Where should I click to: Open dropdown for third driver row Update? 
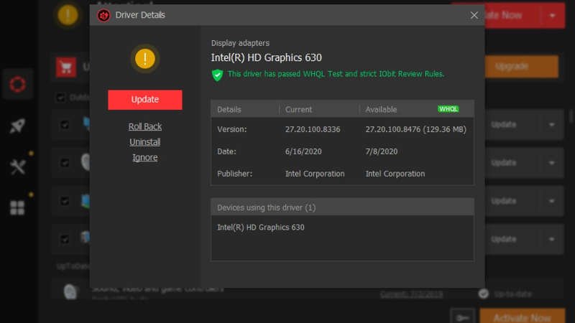[x=551, y=201]
